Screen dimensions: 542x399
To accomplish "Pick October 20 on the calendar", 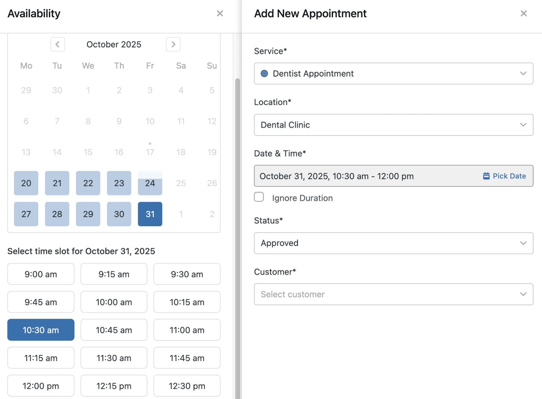I will point(26,183).
